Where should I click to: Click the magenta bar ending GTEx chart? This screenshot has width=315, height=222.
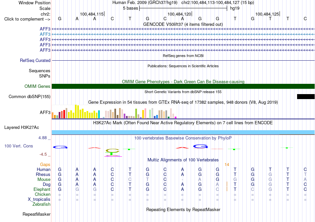click(x=176, y=117)
